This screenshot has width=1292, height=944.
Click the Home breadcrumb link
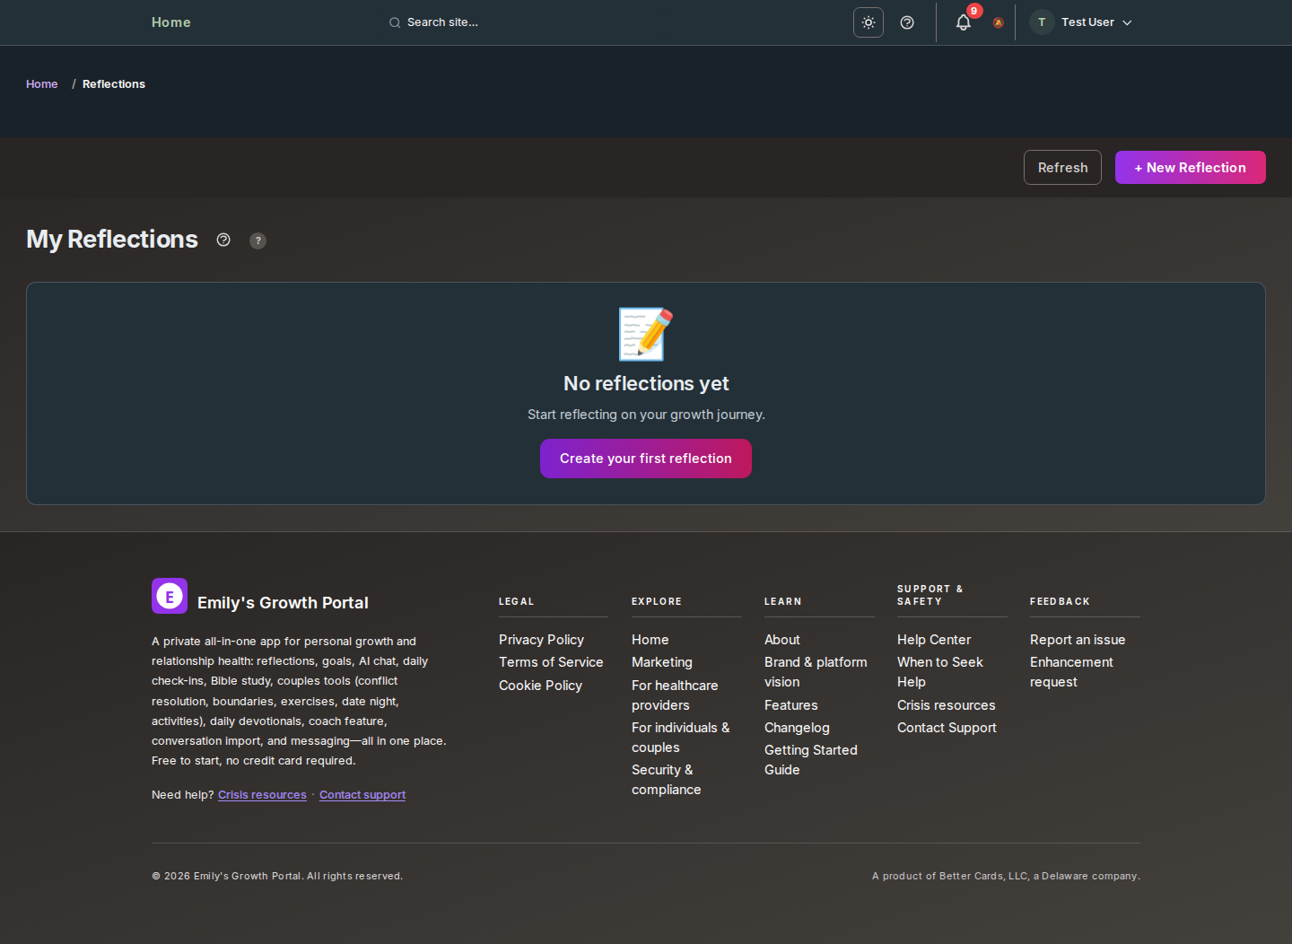(x=41, y=83)
